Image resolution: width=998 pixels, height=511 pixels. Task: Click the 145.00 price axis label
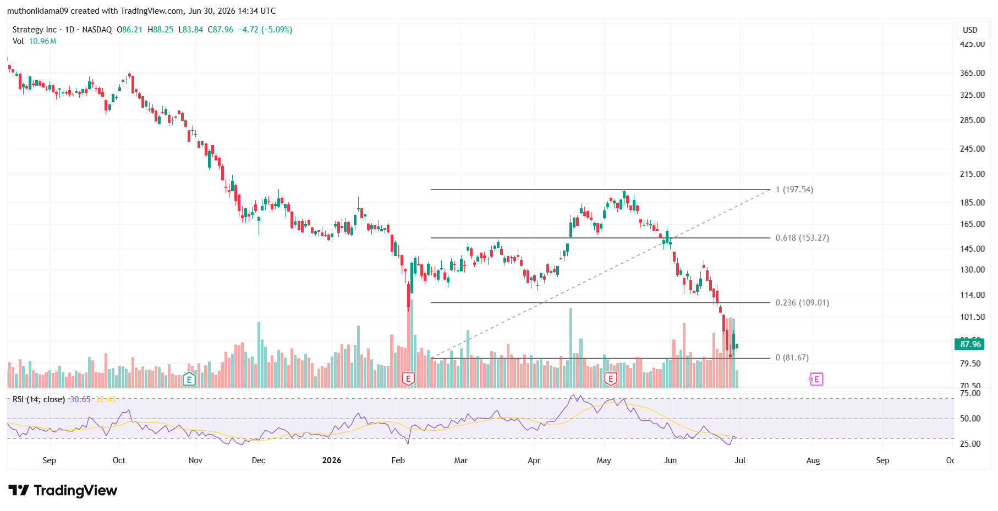pos(972,248)
